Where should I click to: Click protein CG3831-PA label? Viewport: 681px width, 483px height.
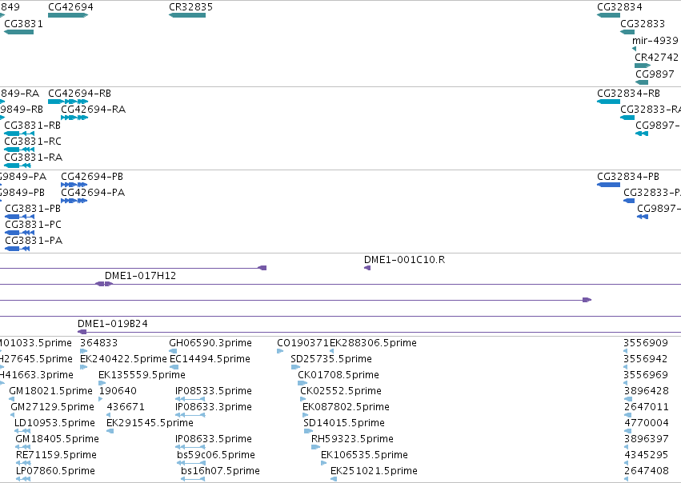[34, 241]
